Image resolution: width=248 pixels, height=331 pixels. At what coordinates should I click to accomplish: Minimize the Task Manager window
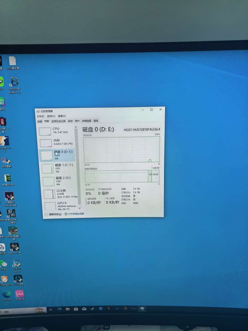pyautogui.click(x=143, y=110)
